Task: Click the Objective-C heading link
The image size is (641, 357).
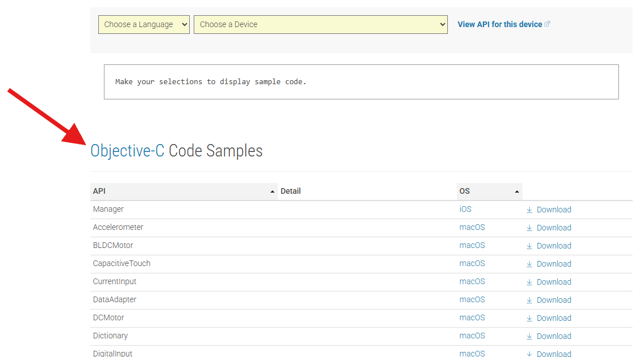Action: 128,151
